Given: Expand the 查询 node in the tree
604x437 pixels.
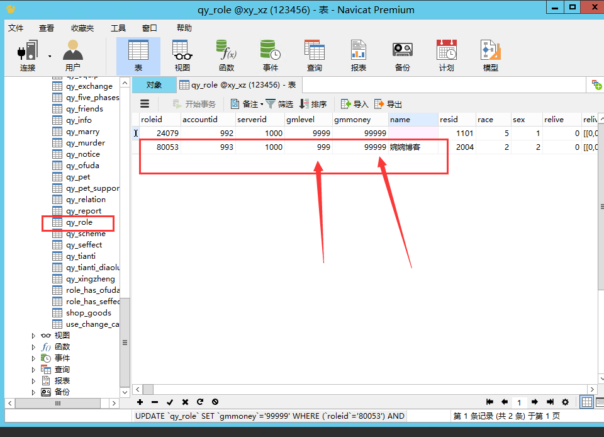Looking at the screenshot, I should 34,370.
